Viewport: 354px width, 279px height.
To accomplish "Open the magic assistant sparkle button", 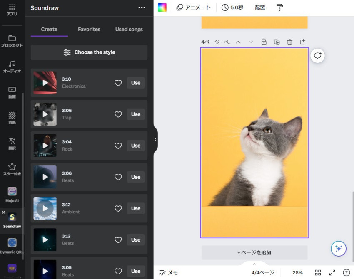I will point(338,249).
